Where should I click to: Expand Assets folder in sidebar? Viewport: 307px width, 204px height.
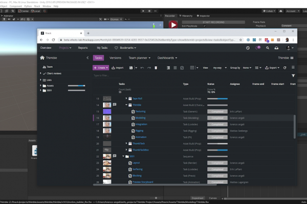pyautogui.click(x=40, y=86)
